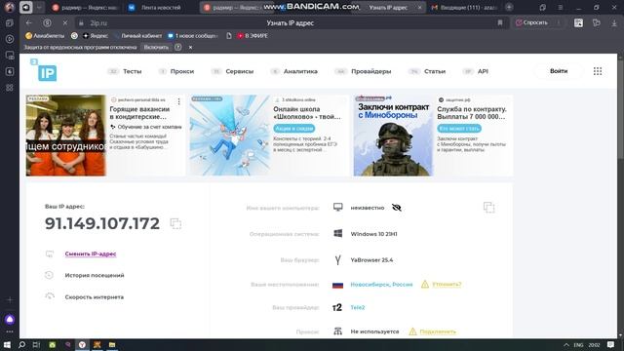
Task: Switch to the first радмир Яндекс tab
Action: click(x=85, y=8)
